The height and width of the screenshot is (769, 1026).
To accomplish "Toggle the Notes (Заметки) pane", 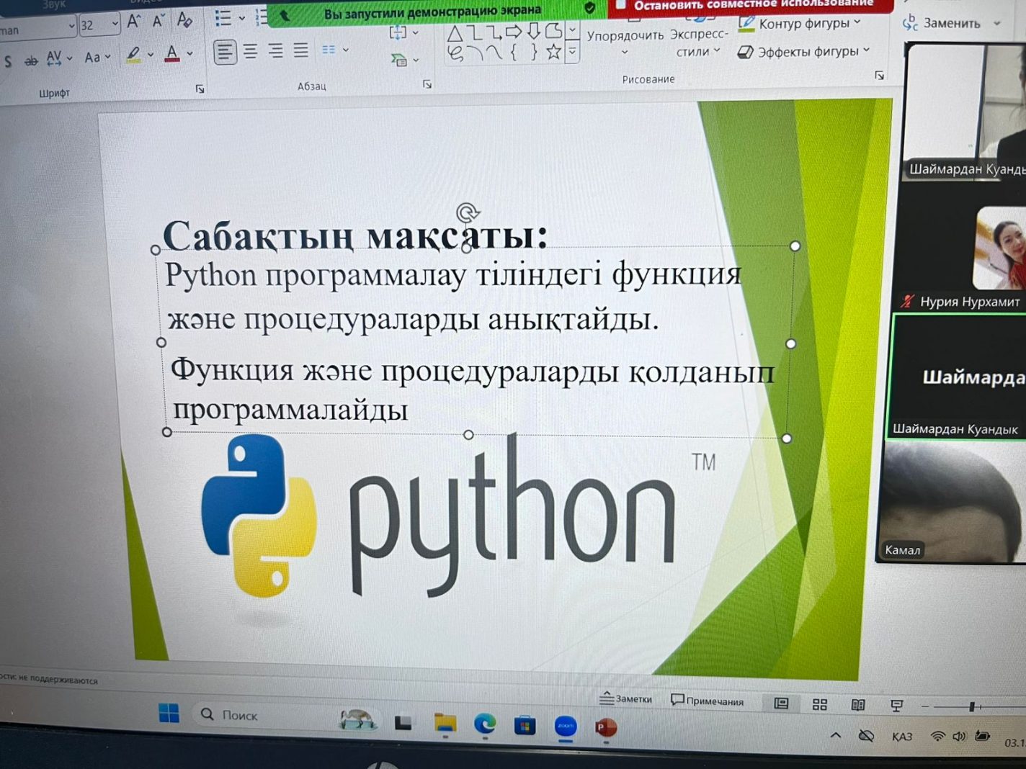I will pos(625,698).
